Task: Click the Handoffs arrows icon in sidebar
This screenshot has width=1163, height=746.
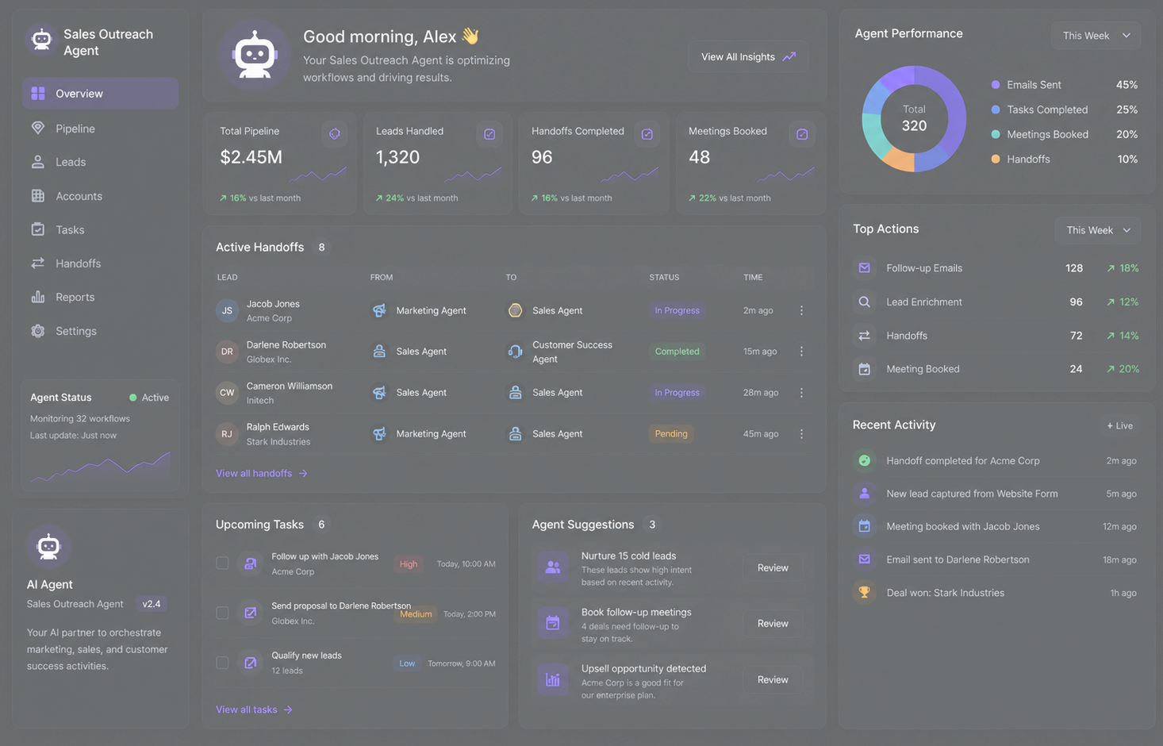Action: 38,263
